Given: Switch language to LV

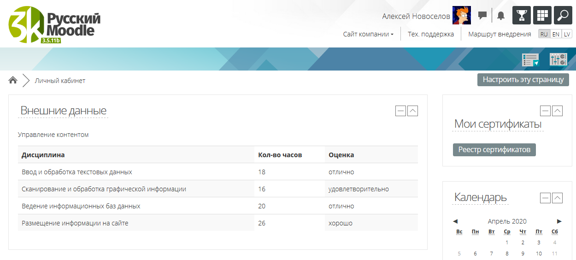Looking at the screenshot, I should [x=567, y=34].
